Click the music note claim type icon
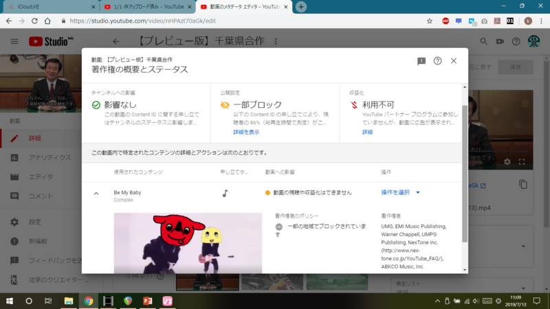This screenshot has height=309, width=550. (x=225, y=193)
